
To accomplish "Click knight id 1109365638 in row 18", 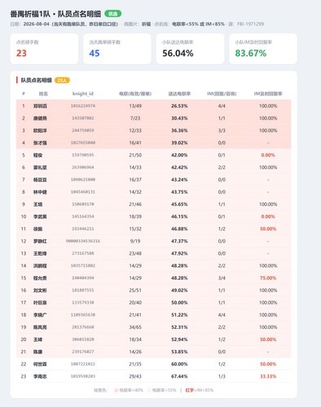I will pos(83,315).
